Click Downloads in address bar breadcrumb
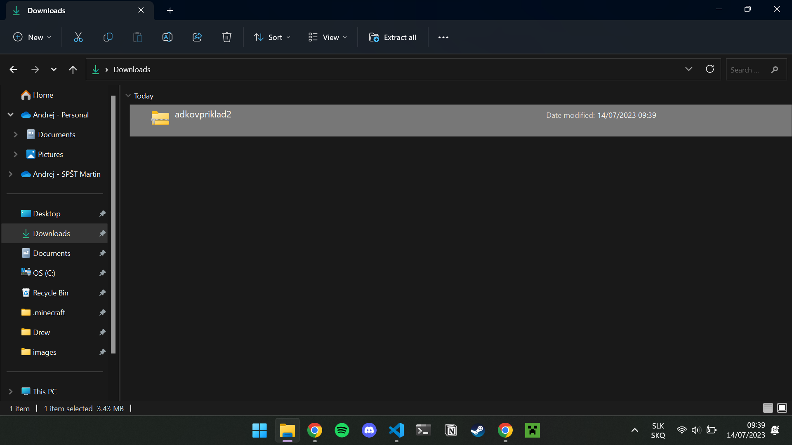The image size is (792, 445). (132, 70)
